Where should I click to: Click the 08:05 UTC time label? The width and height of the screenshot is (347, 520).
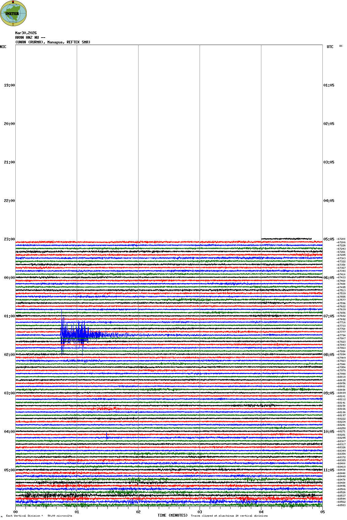(x=329, y=355)
